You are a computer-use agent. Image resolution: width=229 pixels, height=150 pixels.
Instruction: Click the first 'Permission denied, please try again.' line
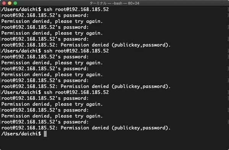point(52,21)
